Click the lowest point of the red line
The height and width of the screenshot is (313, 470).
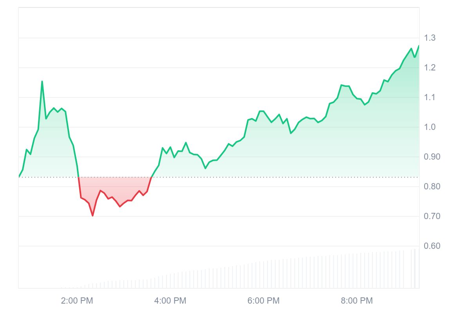(92, 216)
